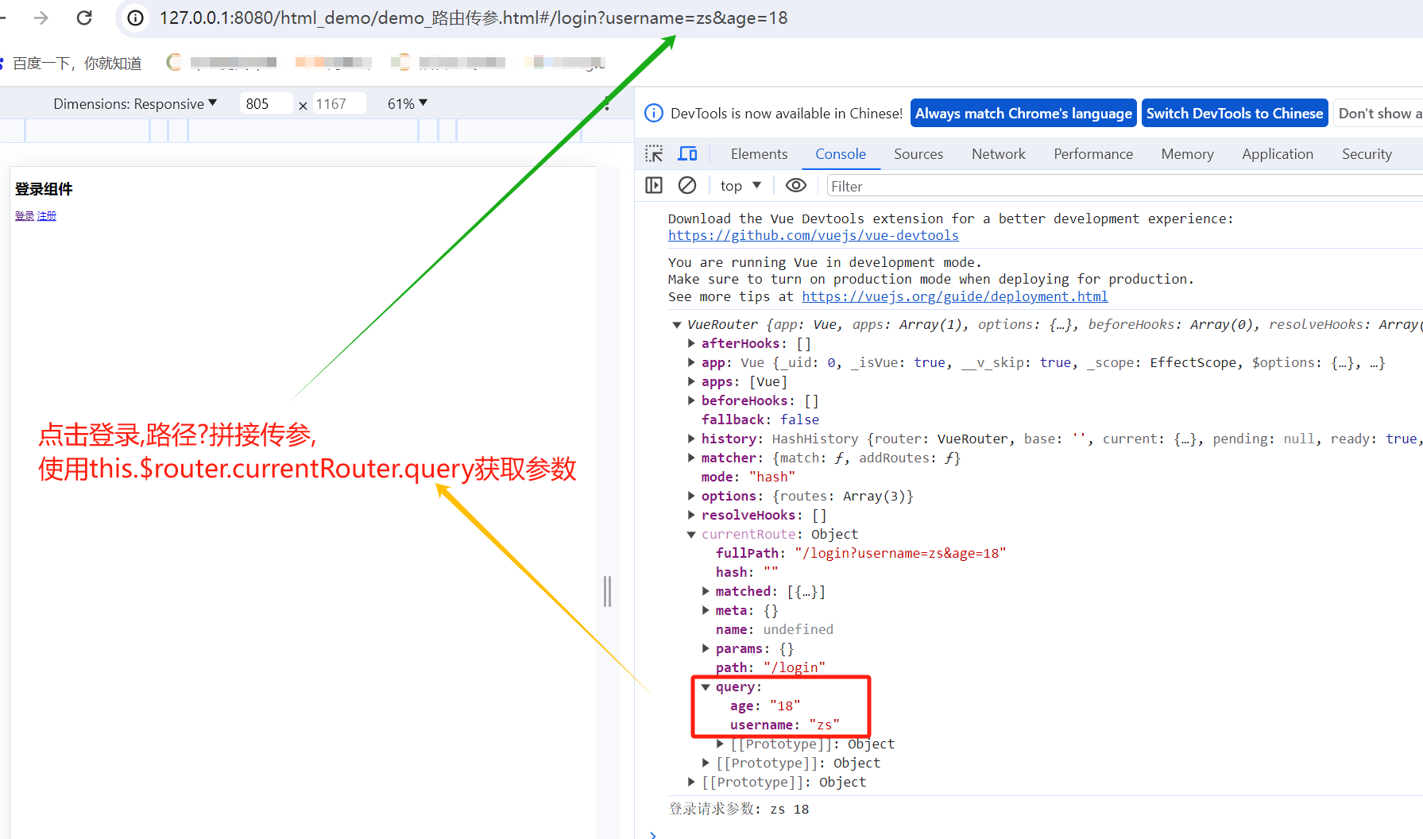Viewport: 1423px width, 839px height.
Task: Clear console with the clear icon
Action: click(687, 185)
